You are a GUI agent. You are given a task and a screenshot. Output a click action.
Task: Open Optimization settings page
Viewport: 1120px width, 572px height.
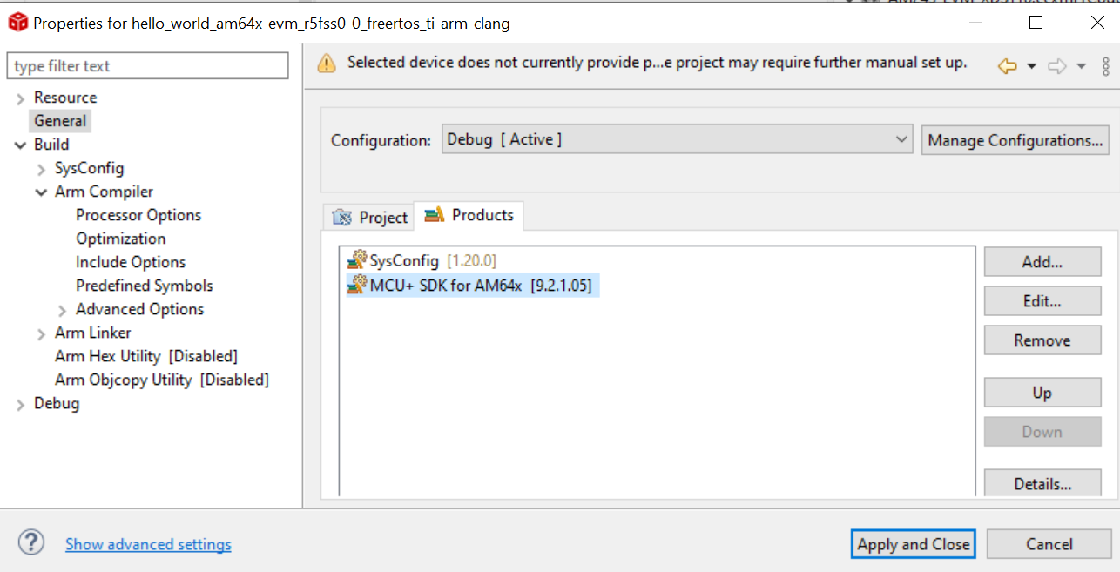pos(120,239)
